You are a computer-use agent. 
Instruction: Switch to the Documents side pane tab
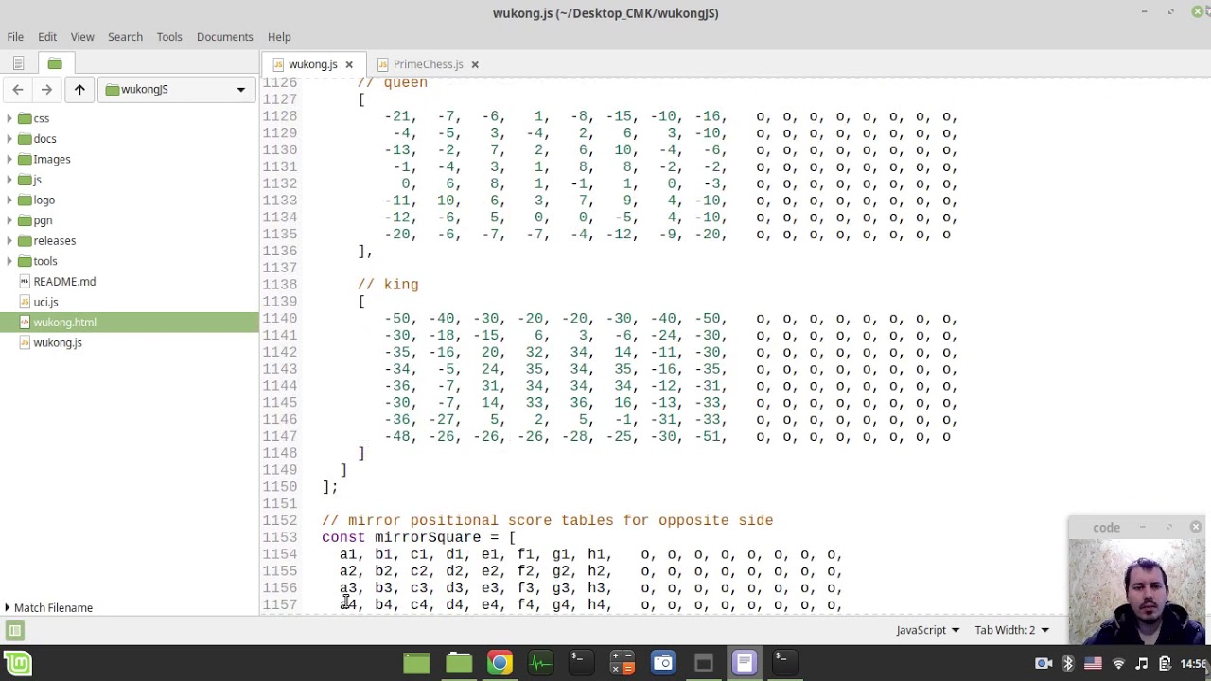point(18,63)
